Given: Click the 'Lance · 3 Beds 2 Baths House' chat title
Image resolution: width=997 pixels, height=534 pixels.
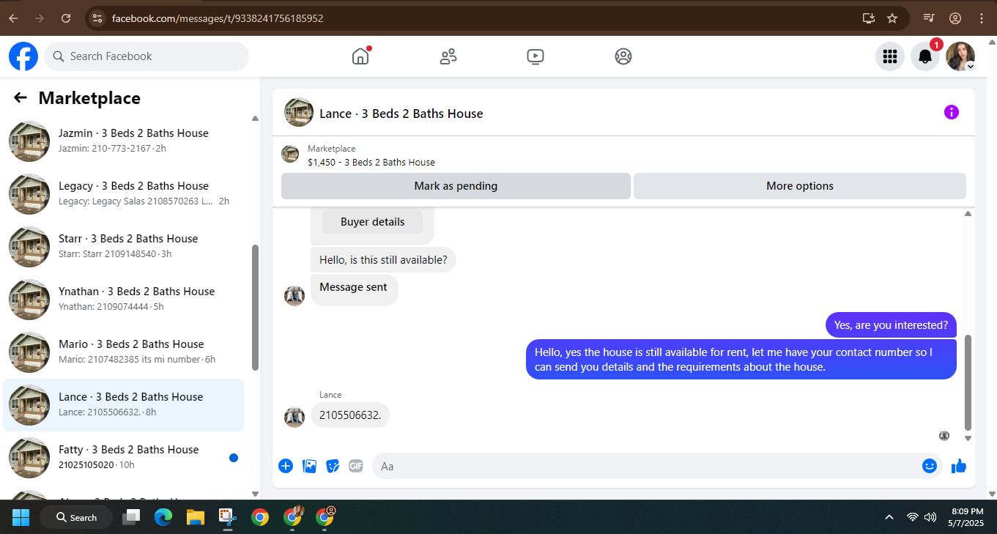Looking at the screenshot, I should coord(401,114).
